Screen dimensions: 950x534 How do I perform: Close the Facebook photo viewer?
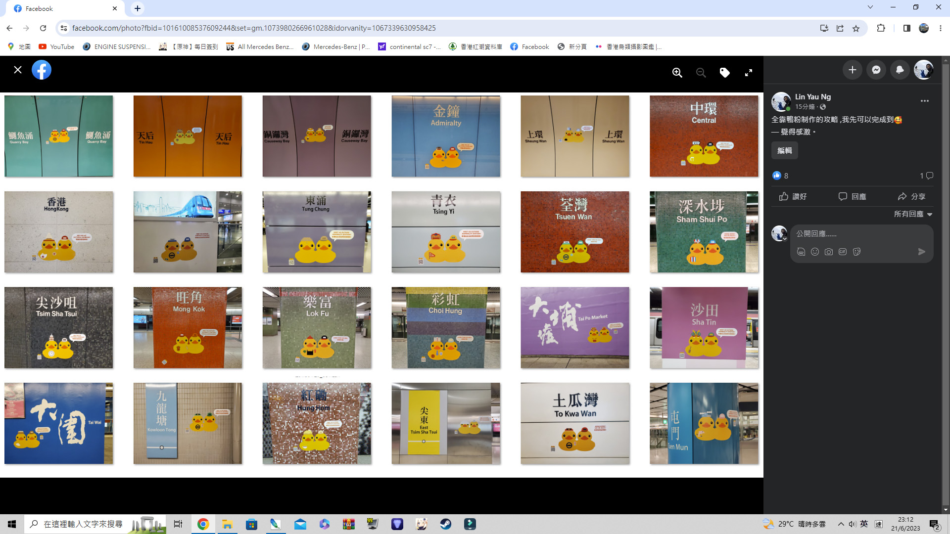point(18,70)
